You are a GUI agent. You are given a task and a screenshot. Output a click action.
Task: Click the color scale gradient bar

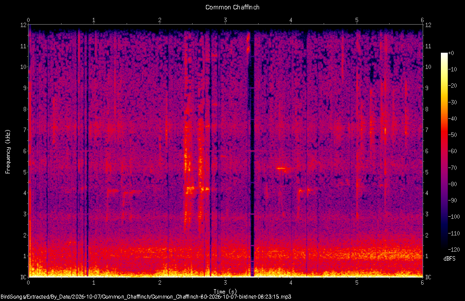(444, 151)
